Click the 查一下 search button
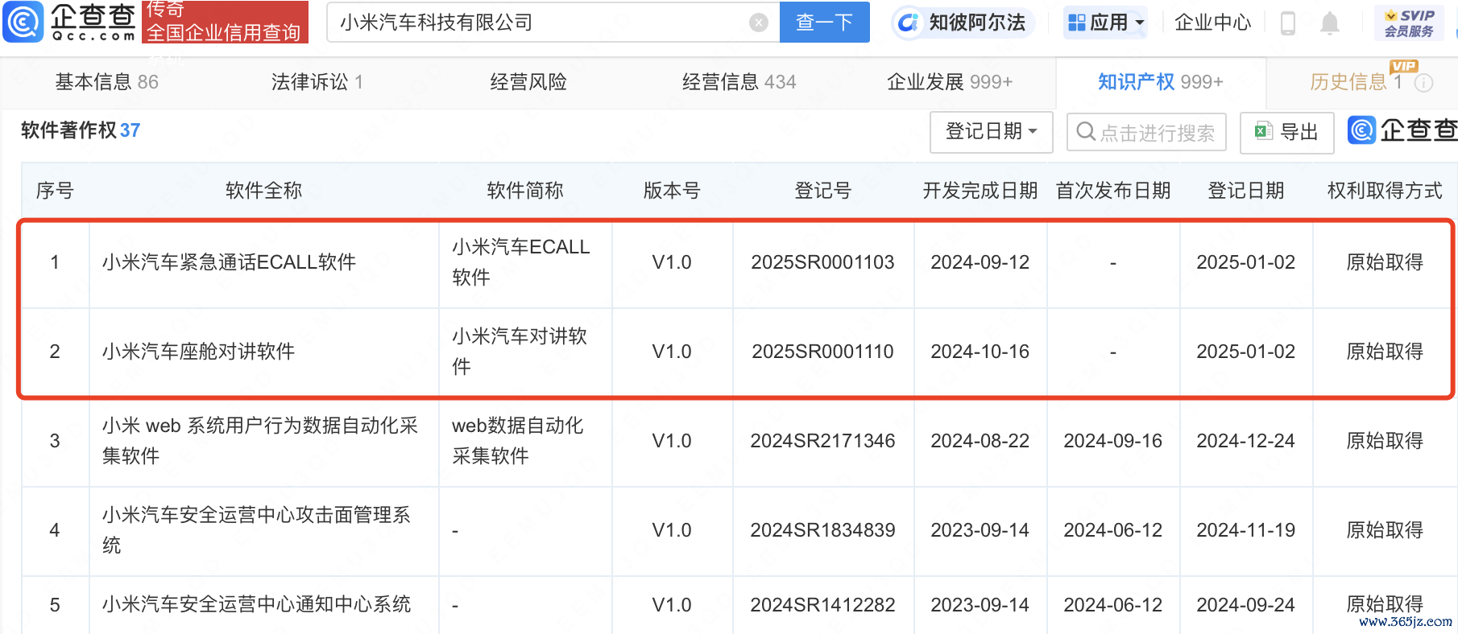Screen dimensions: 1458x634 point(824,22)
